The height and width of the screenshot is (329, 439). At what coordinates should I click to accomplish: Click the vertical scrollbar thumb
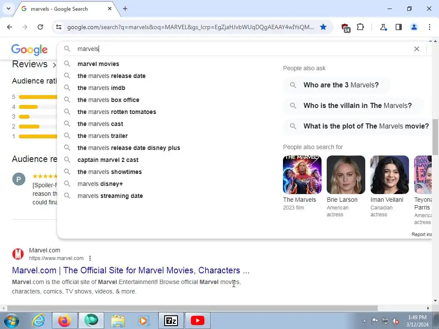pyautogui.click(x=435, y=137)
